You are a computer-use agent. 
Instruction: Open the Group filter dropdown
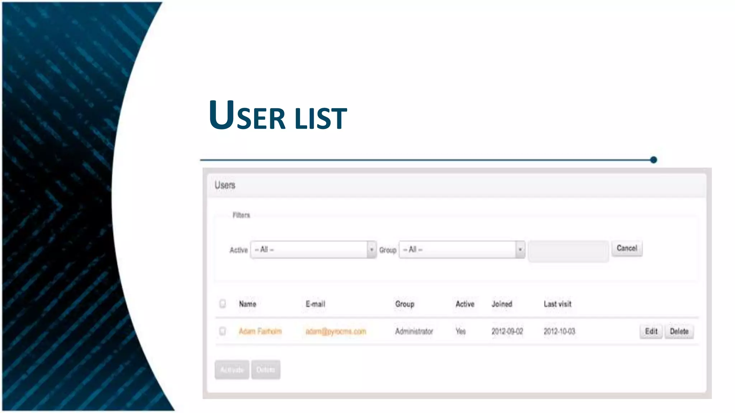click(462, 250)
